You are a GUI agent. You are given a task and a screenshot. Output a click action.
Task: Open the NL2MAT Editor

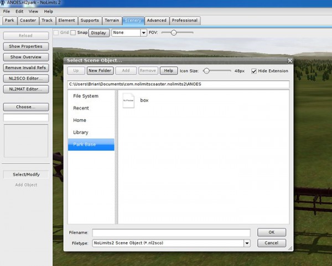(x=25, y=88)
